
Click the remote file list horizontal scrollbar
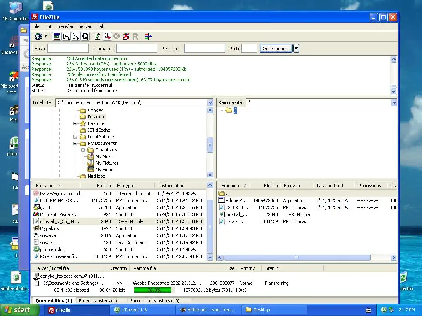pyautogui.click(x=297, y=258)
